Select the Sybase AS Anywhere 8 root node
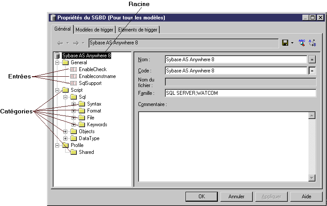The height and width of the screenshot is (206, 327). 86,56
